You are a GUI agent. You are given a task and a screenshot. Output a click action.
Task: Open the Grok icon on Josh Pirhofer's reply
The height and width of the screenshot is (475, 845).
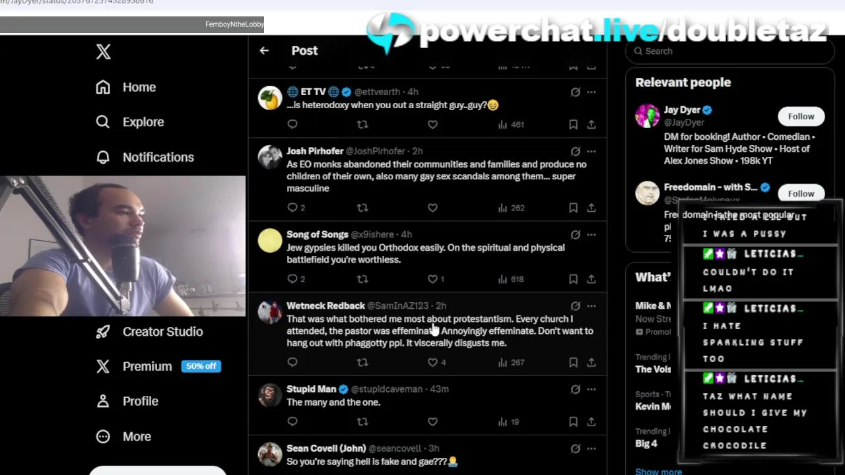pos(575,151)
